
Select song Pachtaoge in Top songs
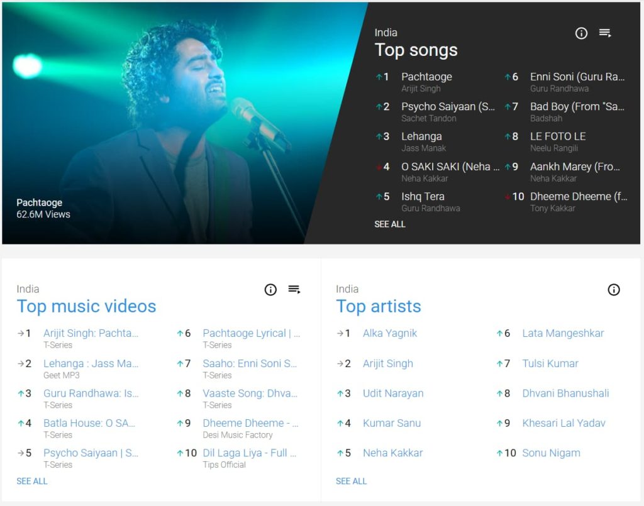[427, 77]
